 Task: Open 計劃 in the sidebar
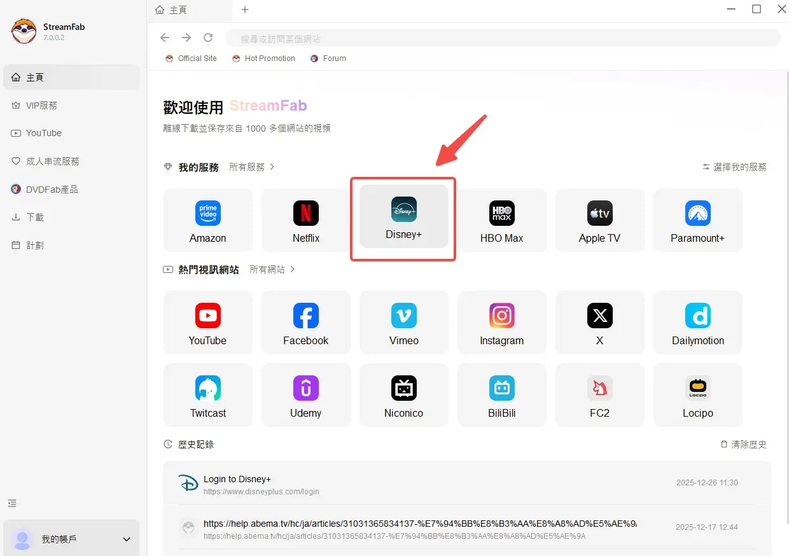coord(71,245)
